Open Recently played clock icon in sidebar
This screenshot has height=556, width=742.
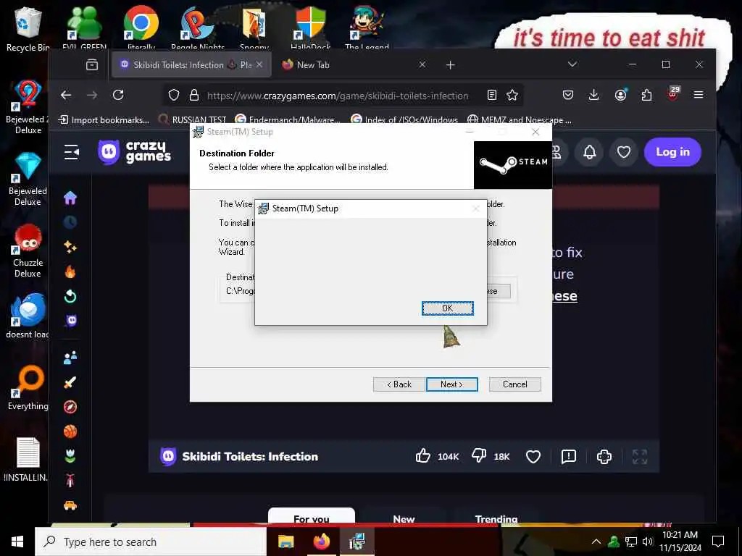click(x=70, y=222)
